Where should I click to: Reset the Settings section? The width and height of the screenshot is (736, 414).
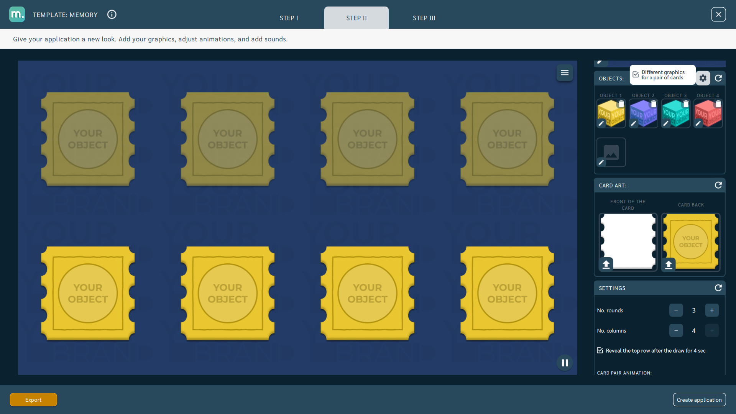point(718,288)
